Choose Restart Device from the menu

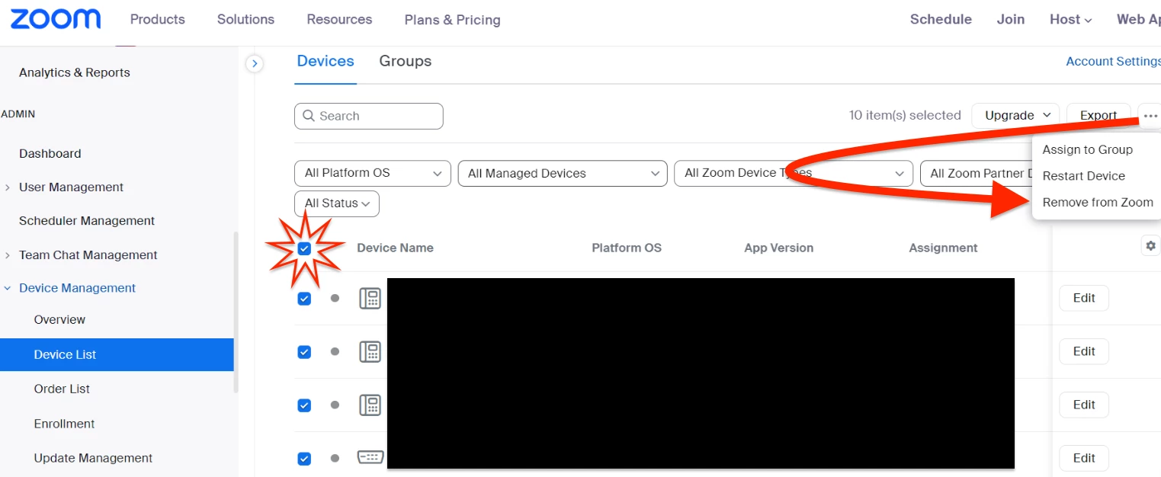pos(1083,176)
